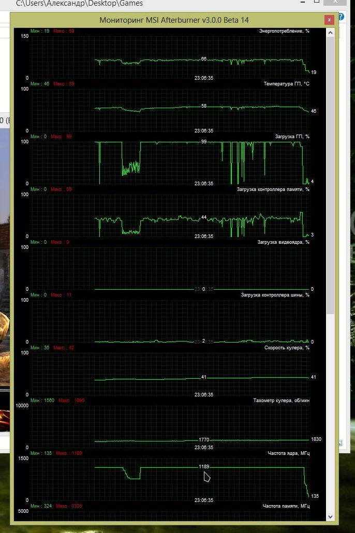
Task: Click the 1500 axis label on core clock graph
Action: [23, 458]
